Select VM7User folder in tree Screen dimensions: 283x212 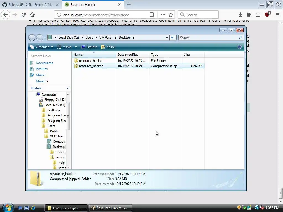click(56, 136)
